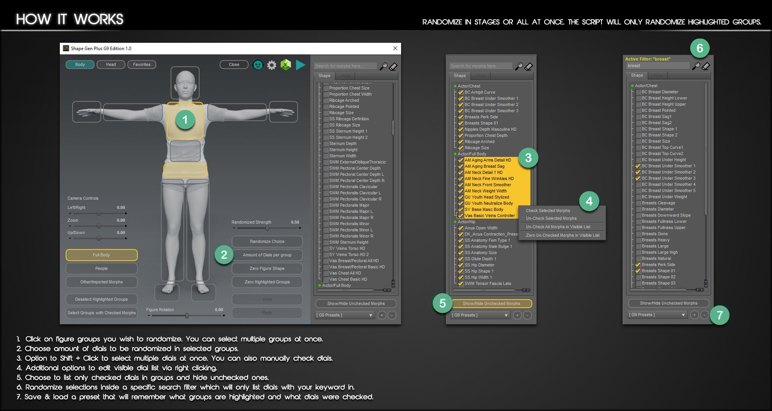
Task: Collapse the Actor/Full Body group
Action: pos(455,153)
